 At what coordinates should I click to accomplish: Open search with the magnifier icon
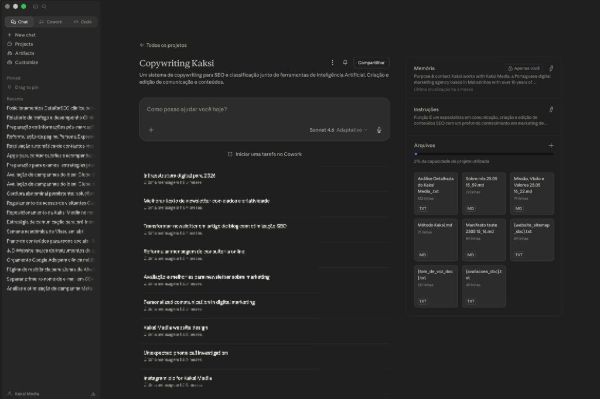[x=44, y=6]
